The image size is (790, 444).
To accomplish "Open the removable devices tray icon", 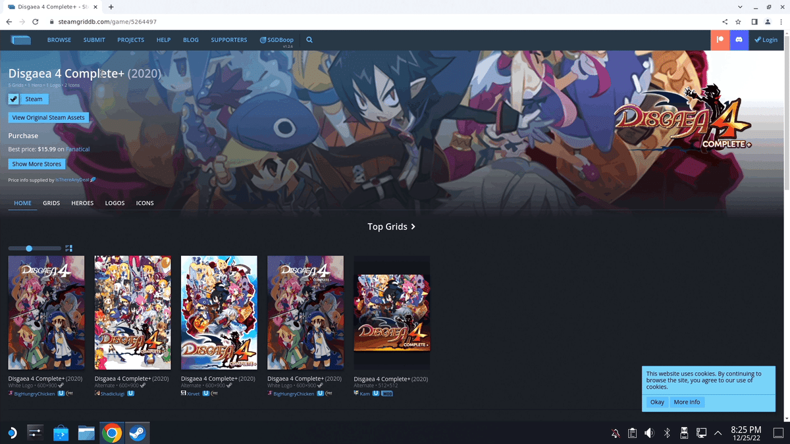I will (x=684, y=433).
